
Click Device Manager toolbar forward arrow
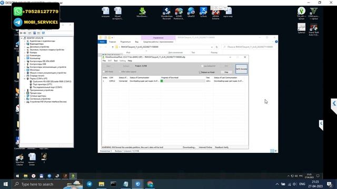coord(25,33)
